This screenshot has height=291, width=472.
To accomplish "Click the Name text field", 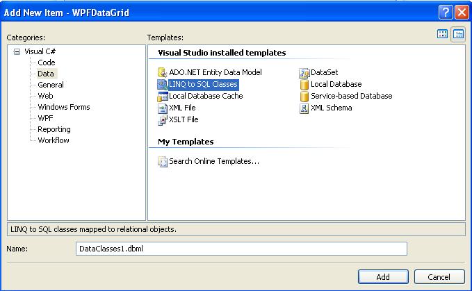I will coord(241,248).
